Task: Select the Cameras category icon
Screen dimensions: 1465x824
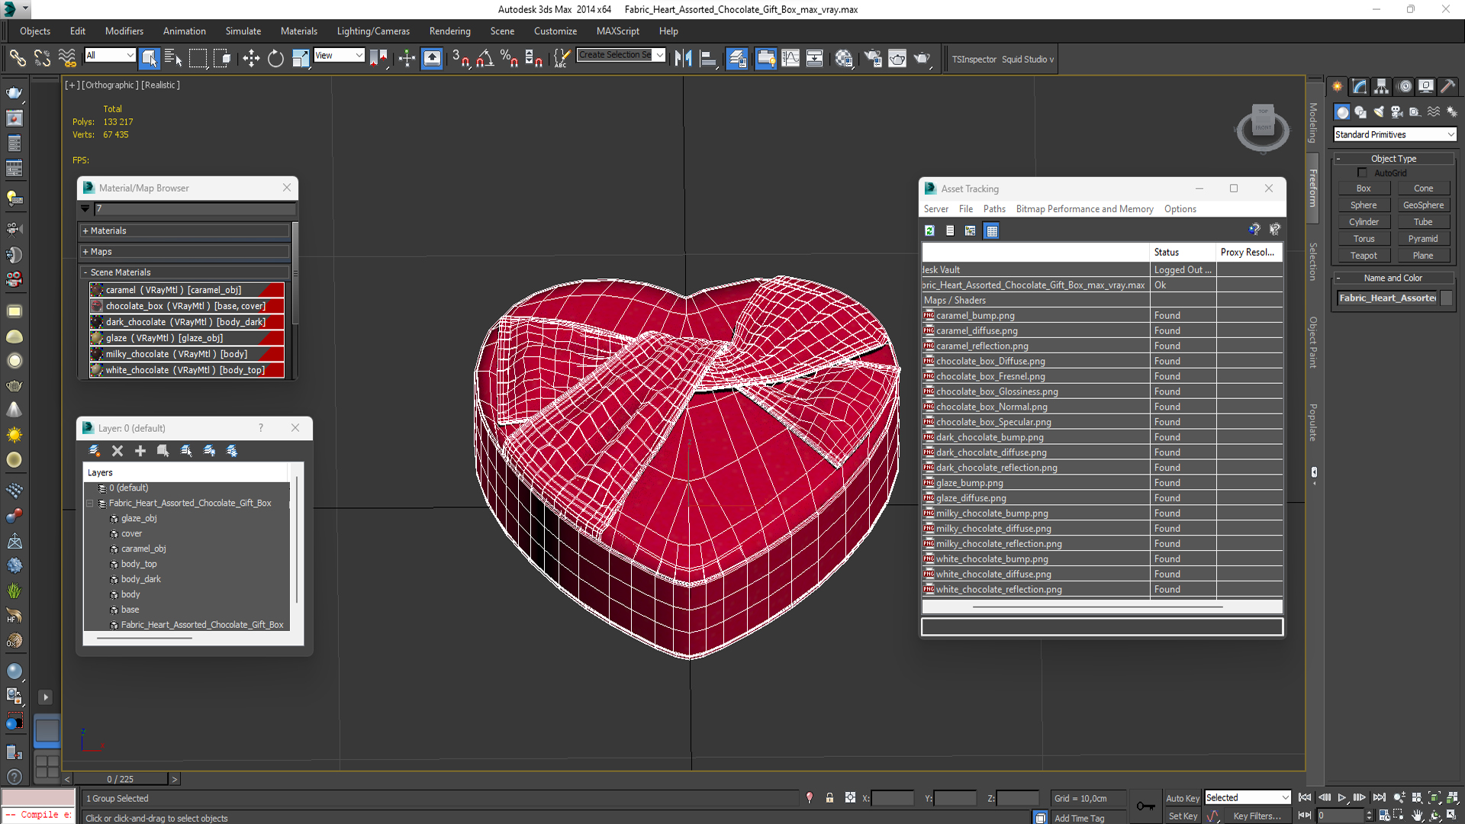Action: 1397,111
